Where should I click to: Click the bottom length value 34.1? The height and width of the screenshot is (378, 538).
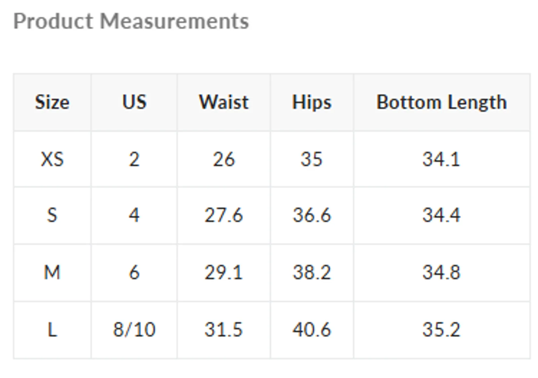click(x=441, y=159)
